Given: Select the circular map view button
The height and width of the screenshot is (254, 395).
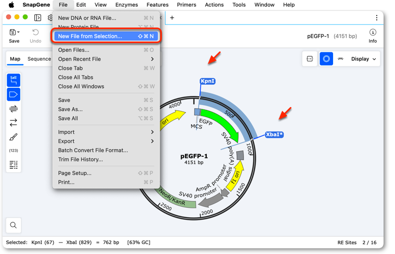Looking at the screenshot, I should (326, 59).
